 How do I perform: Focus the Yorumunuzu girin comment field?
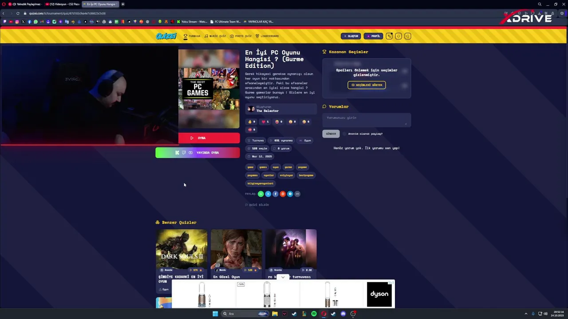(x=367, y=120)
